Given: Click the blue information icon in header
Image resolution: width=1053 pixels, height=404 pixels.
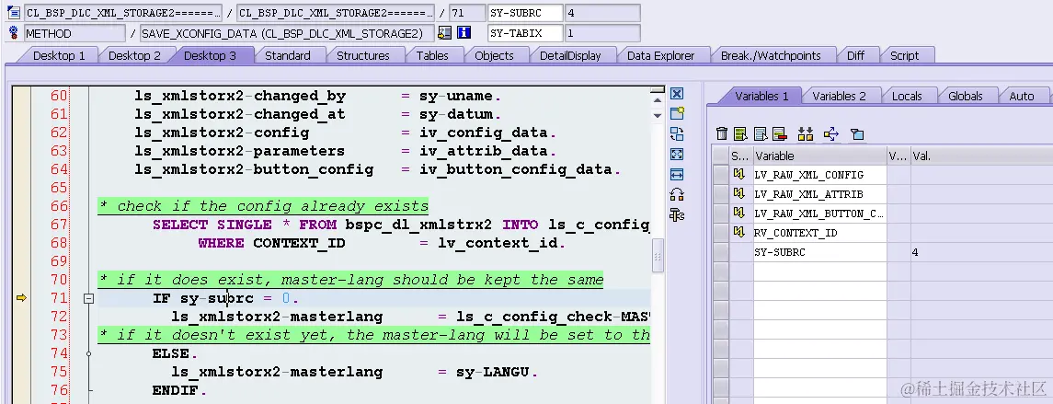Looking at the screenshot, I should pyautogui.click(x=464, y=33).
